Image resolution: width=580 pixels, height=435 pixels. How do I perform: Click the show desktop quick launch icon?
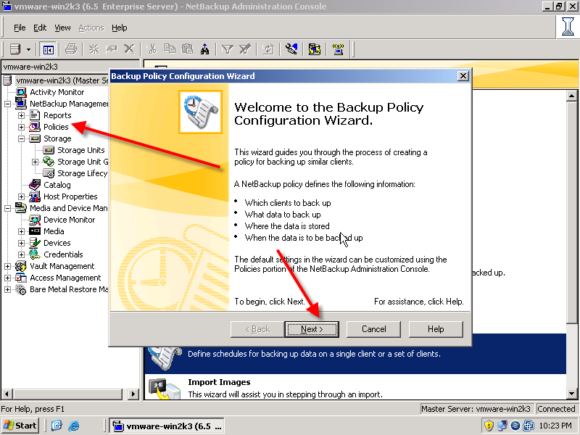(57, 426)
